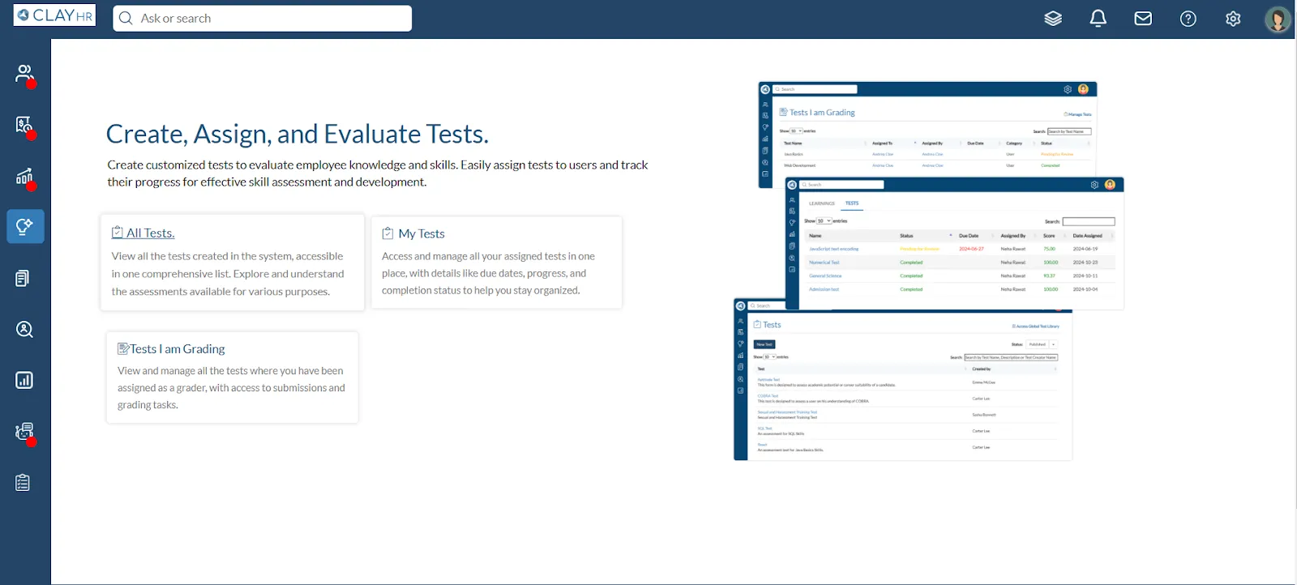This screenshot has height=585, width=1297.
Task: Click the preview screenshot with Learnings and Tests tabs
Action: 954,243
